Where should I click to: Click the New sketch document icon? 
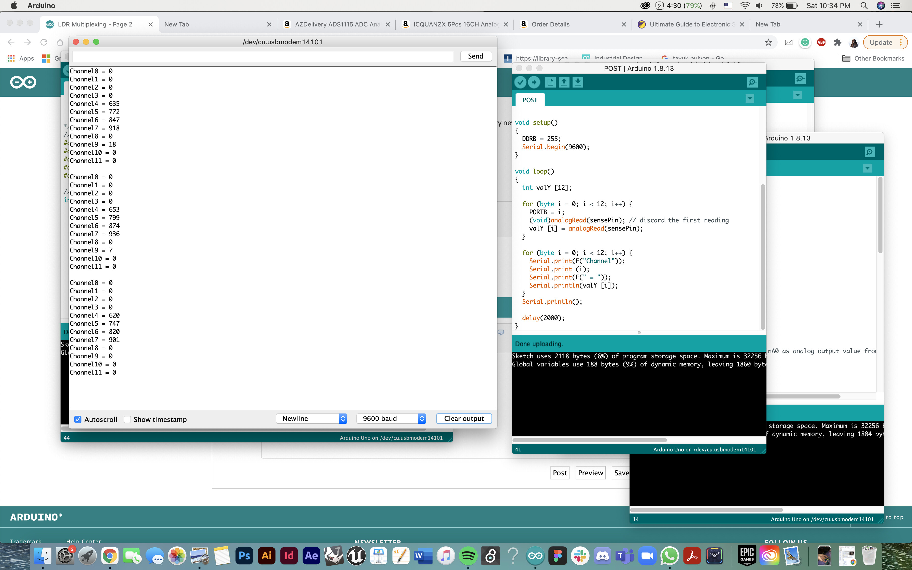point(550,82)
